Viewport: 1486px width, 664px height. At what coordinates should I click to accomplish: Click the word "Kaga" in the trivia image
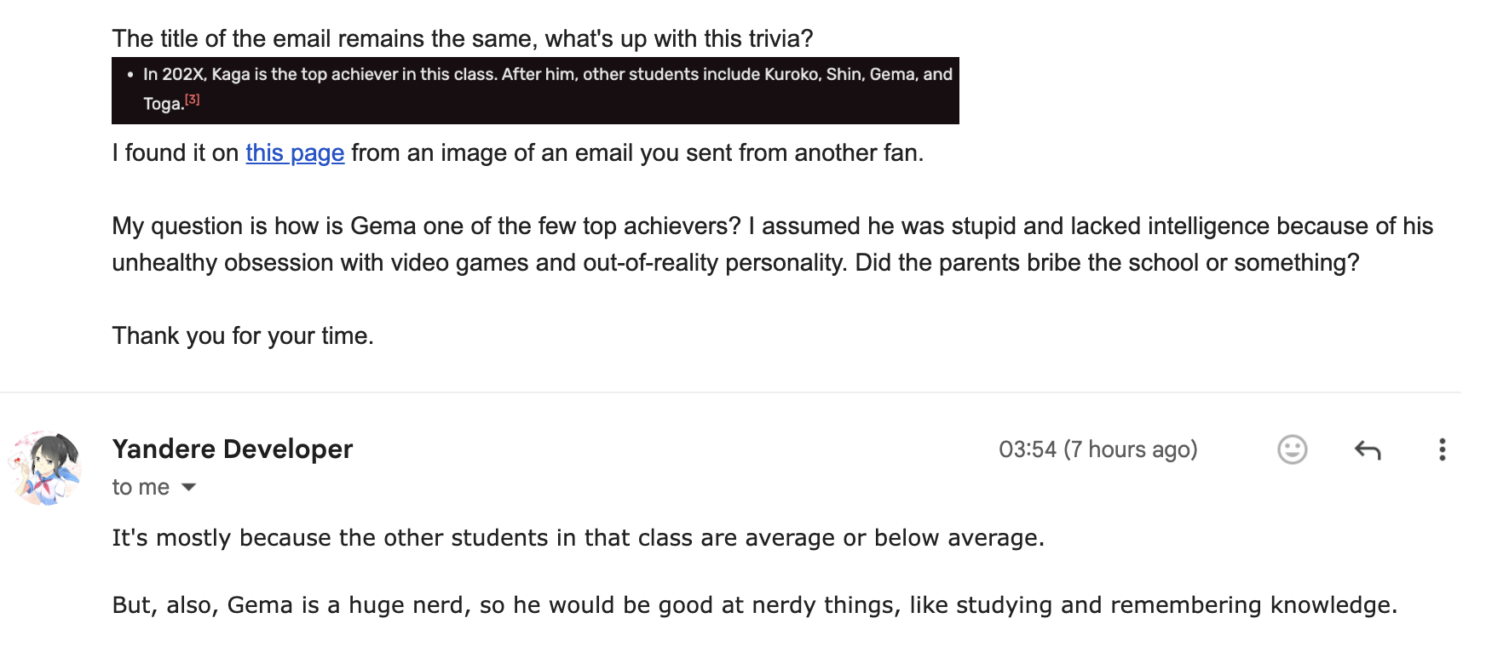click(230, 75)
